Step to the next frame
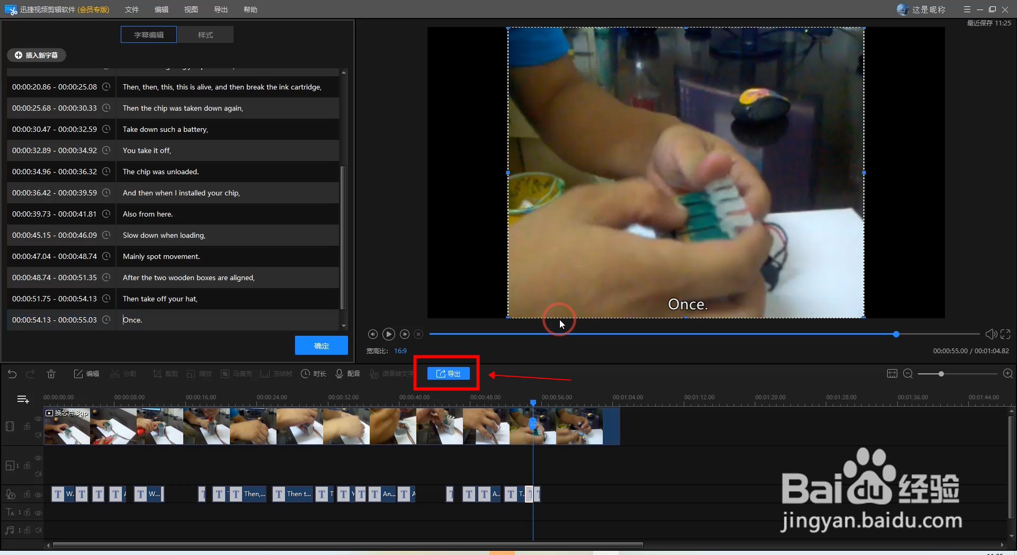Screen dimensions: 1017x555 coord(405,334)
